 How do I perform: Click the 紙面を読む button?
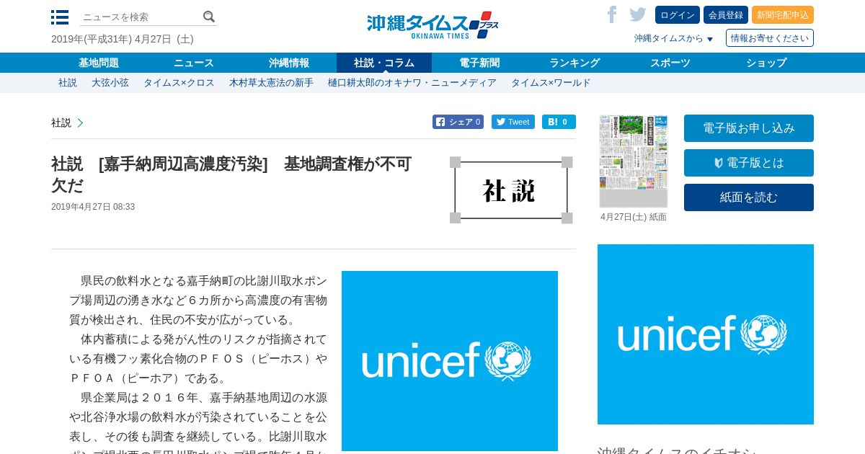coord(749,197)
